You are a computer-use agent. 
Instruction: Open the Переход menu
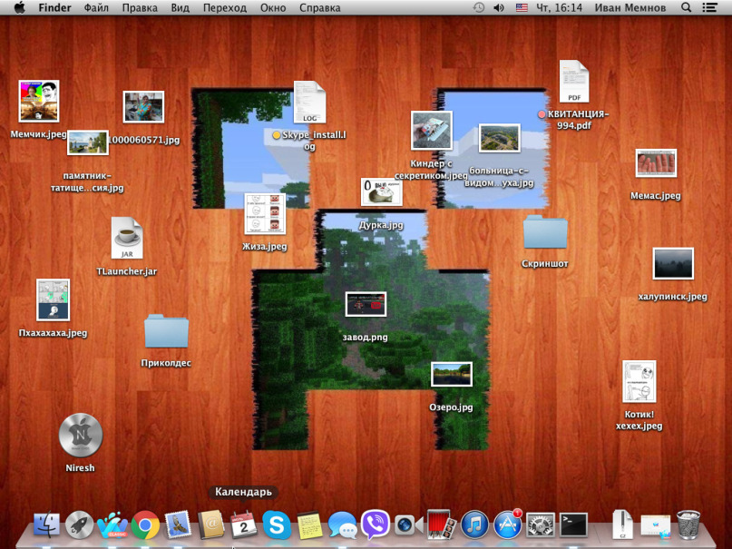pyautogui.click(x=225, y=7)
